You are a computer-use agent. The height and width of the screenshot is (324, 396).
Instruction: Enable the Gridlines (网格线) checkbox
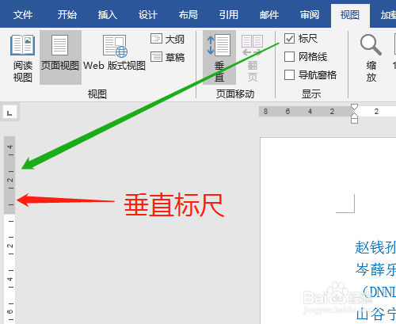pos(290,56)
